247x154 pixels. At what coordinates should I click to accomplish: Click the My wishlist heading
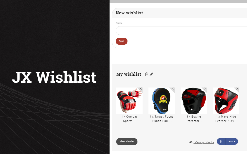click(128, 74)
